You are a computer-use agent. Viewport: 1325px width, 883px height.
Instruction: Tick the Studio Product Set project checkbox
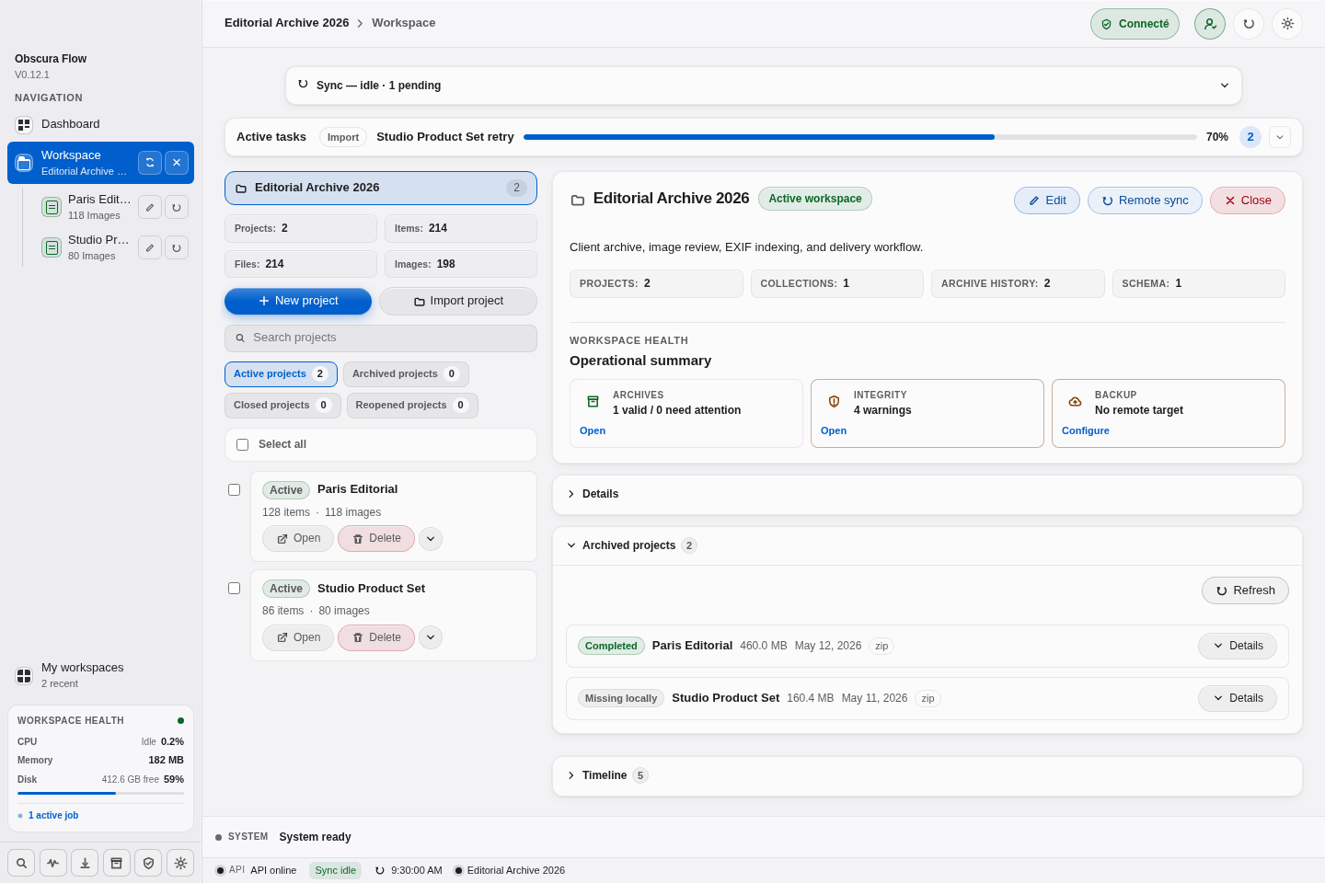235,589
